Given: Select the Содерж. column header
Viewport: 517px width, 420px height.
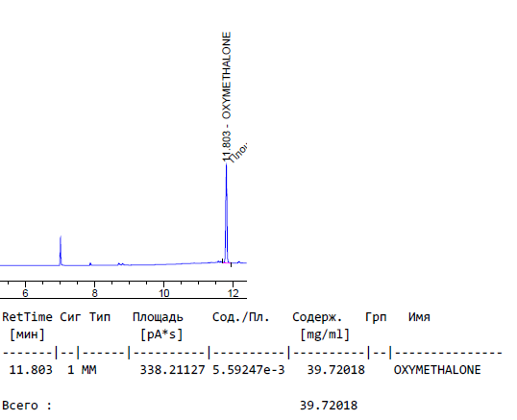Looking at the screenshot, I should 317,317.
